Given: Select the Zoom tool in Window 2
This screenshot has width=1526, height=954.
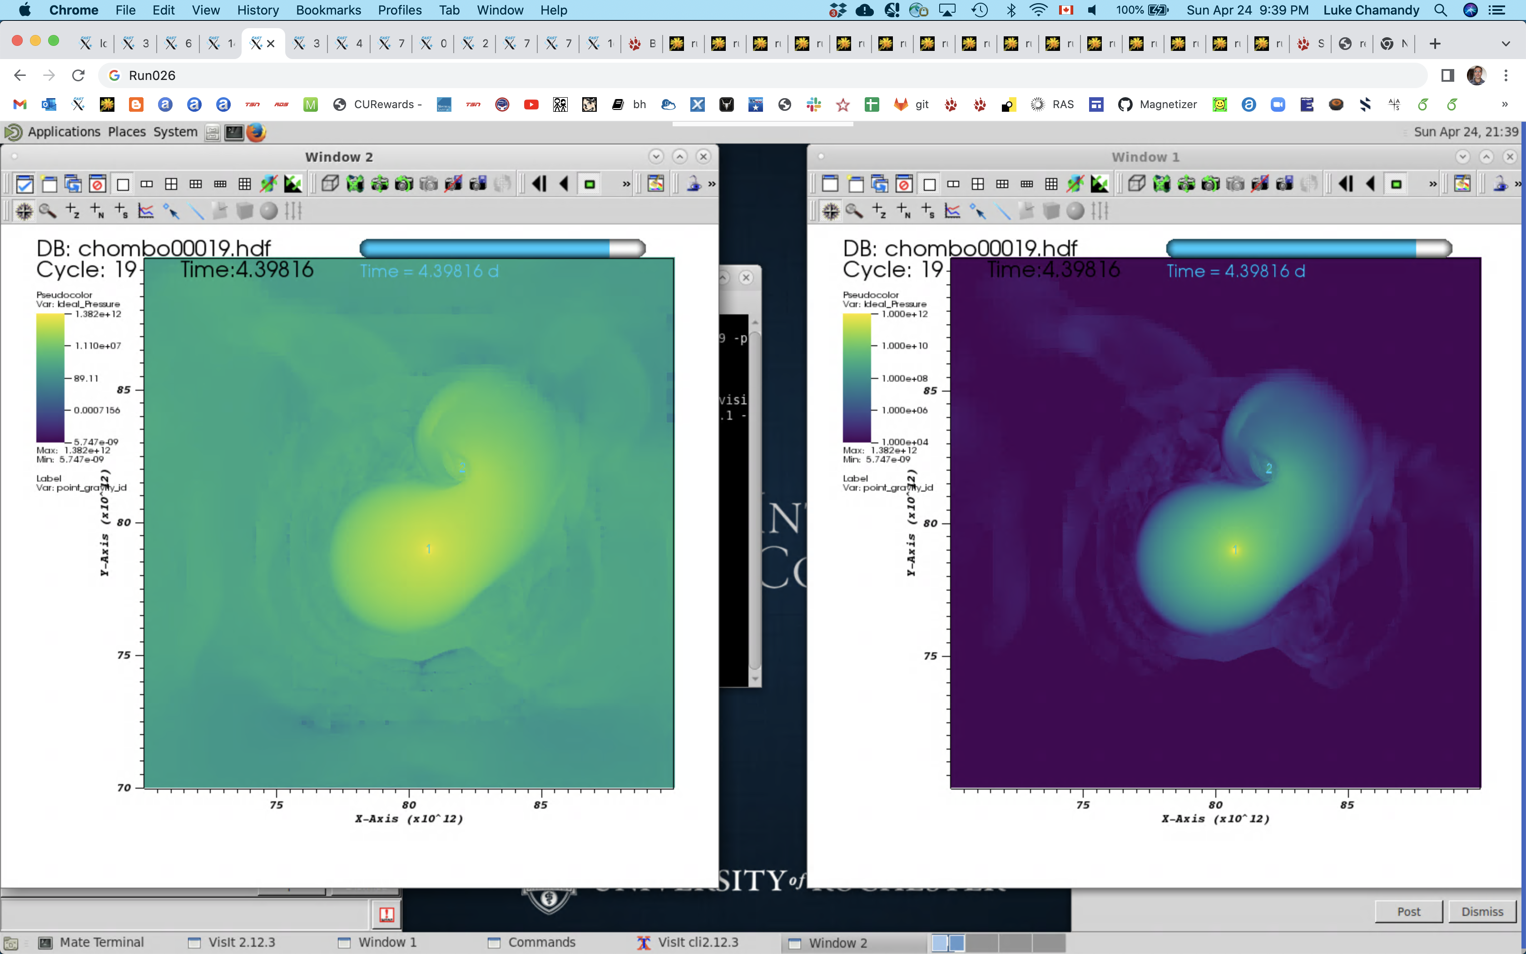Looking at the screenshot, I should tap(48, 211).
